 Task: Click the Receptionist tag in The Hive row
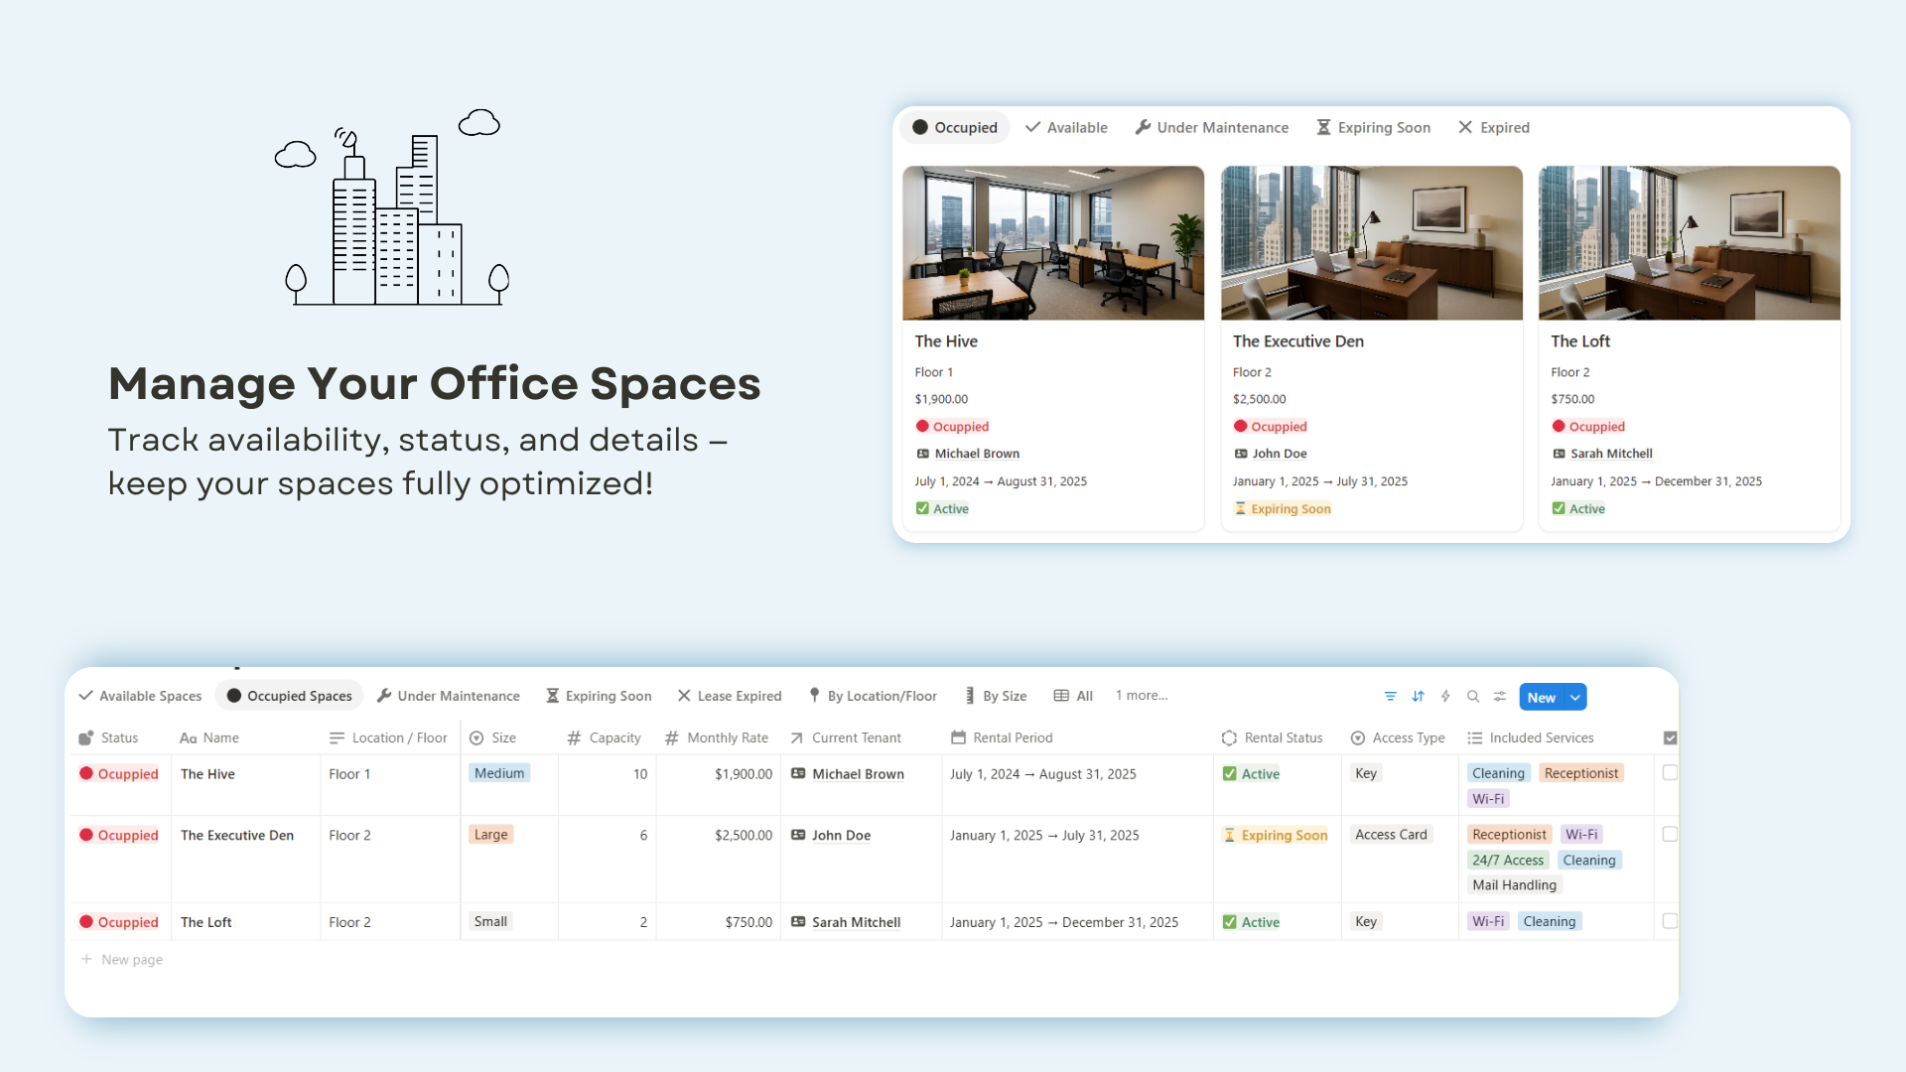tap(1581, 772)
